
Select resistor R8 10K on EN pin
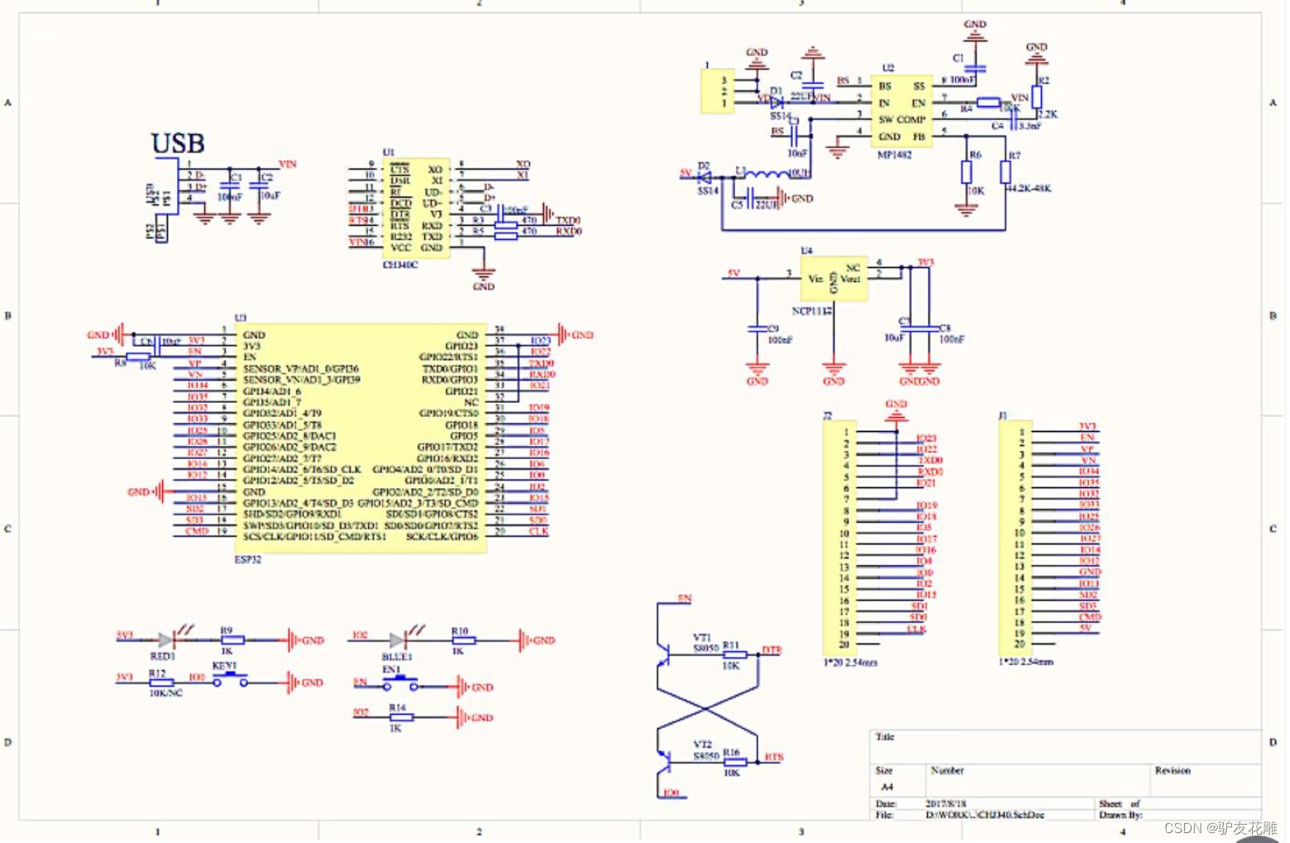point(139,356)
